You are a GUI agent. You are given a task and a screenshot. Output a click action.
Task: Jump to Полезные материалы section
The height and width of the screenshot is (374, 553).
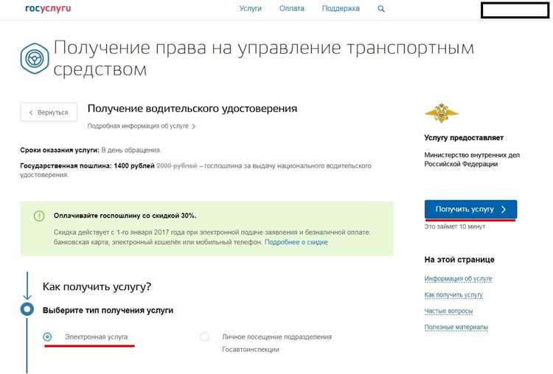[456, 327]
